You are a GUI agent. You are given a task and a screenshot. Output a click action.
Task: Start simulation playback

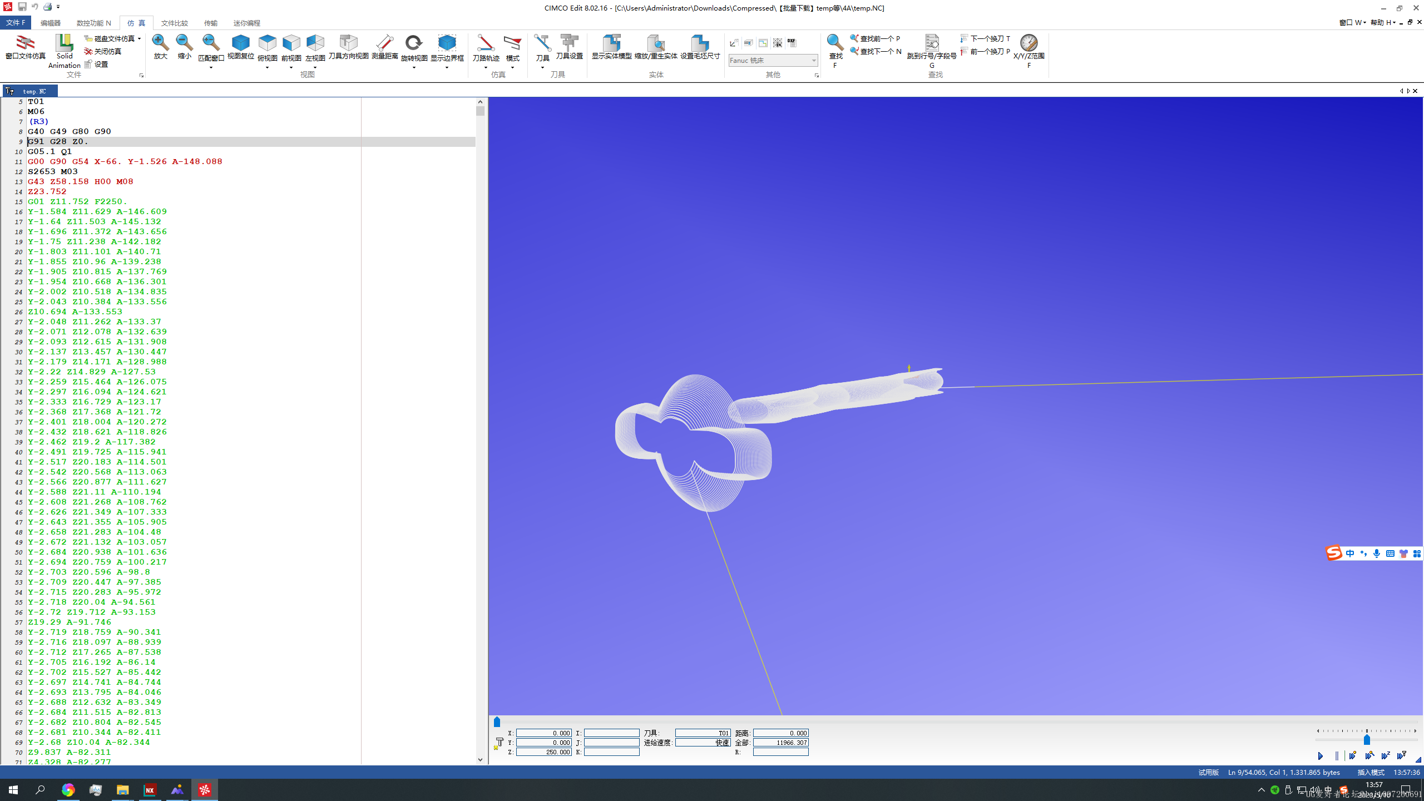1320,756
